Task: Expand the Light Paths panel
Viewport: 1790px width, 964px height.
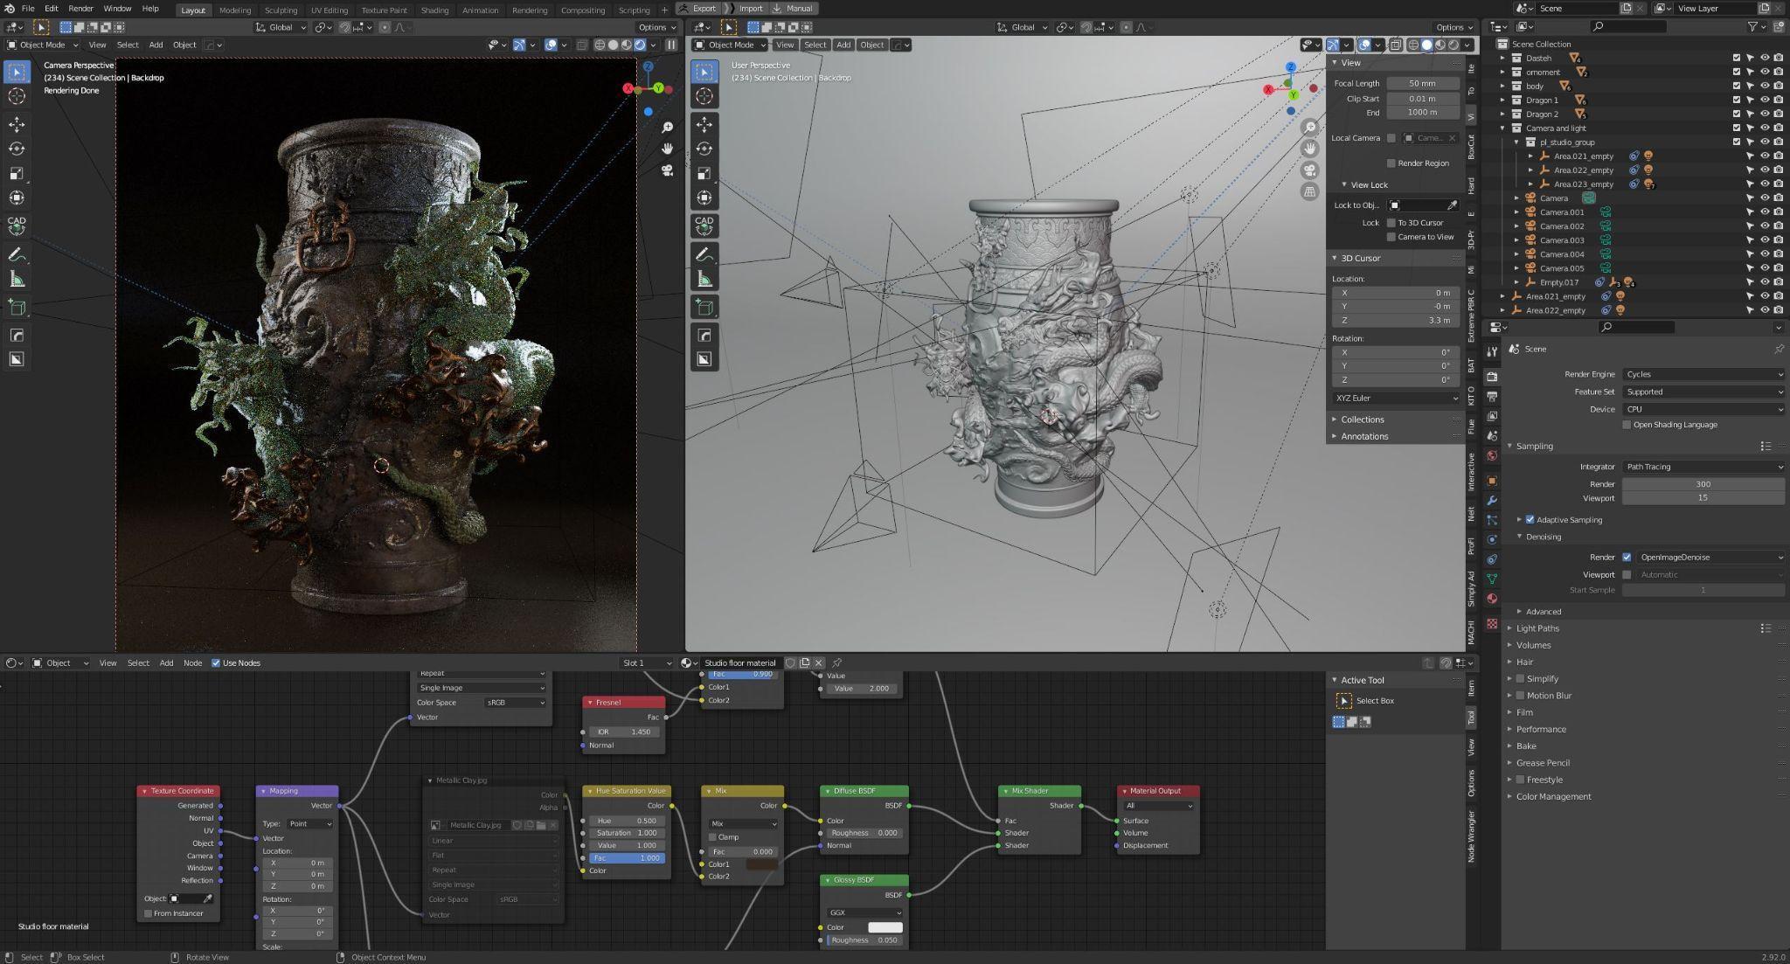Action: (x=1537, y=628)
